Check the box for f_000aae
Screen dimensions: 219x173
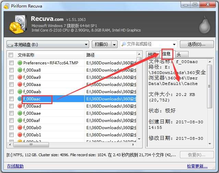pos(11,113)
